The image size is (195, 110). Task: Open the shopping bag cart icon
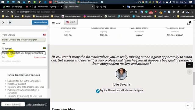coord(189,23)
